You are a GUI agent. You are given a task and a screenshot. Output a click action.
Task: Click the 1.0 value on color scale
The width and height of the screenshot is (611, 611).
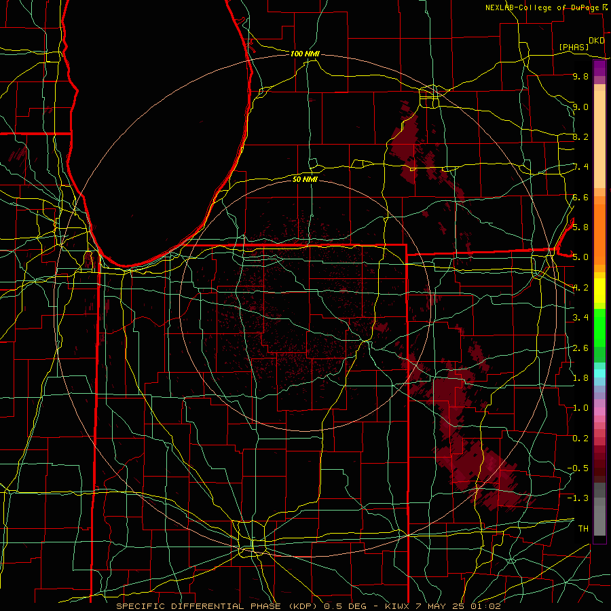pyautogui.click(x=580, y=407)
